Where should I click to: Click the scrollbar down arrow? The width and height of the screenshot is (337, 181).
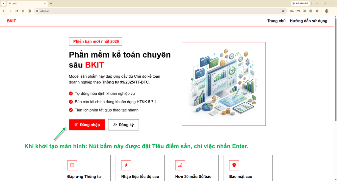coord(335,179)
